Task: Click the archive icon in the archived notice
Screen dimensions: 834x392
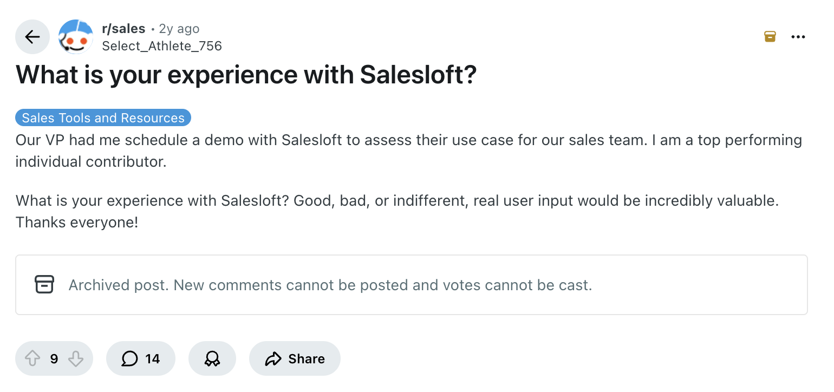Action: coord(44,284)
